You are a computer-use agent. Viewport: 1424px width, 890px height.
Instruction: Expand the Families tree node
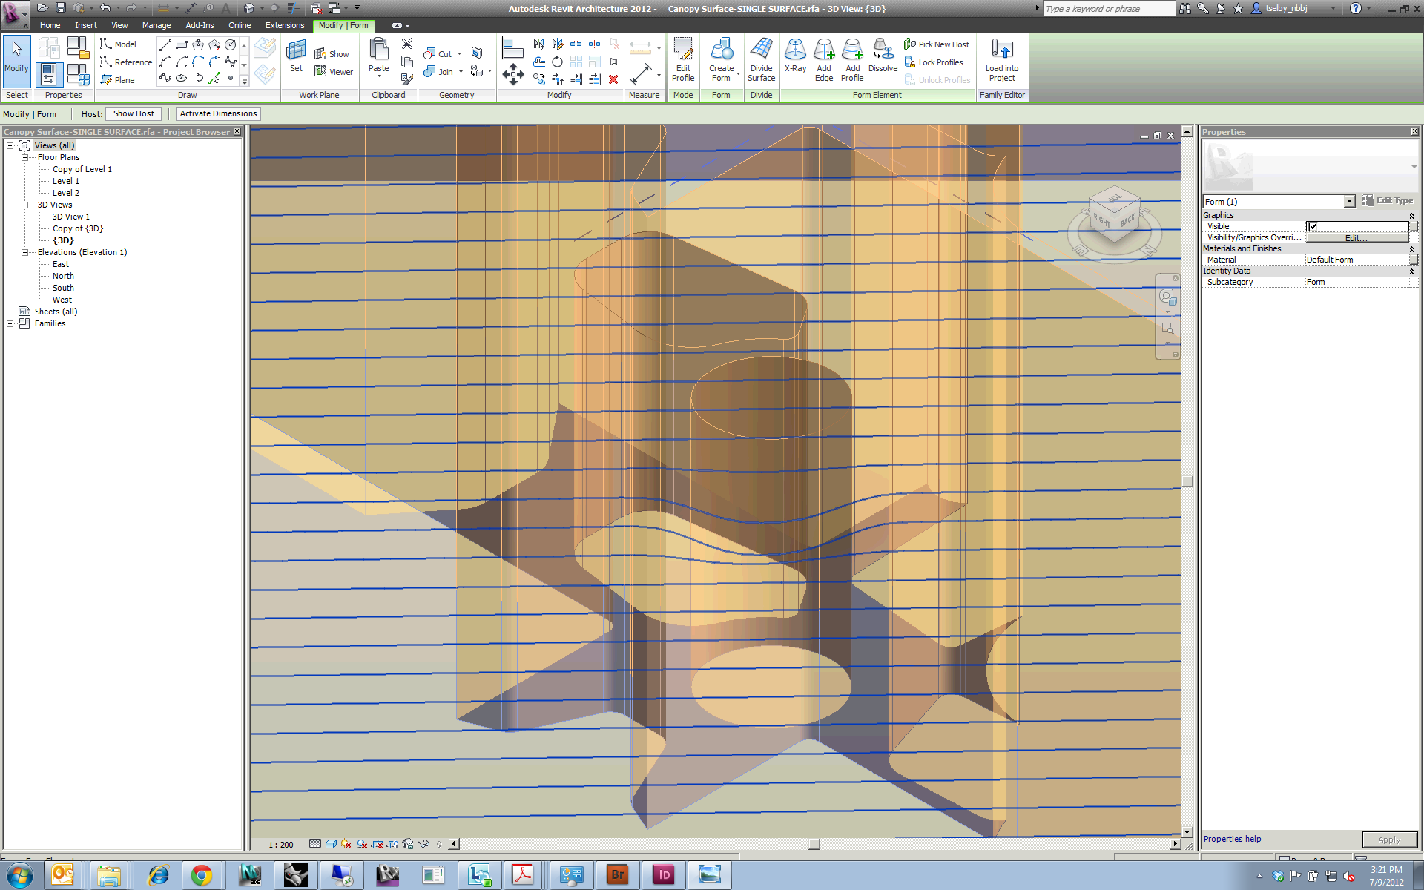[x=10, y=323]
